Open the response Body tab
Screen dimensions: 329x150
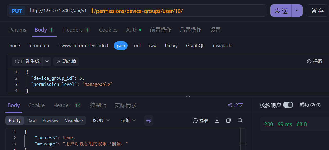click(x=14, y=105)
